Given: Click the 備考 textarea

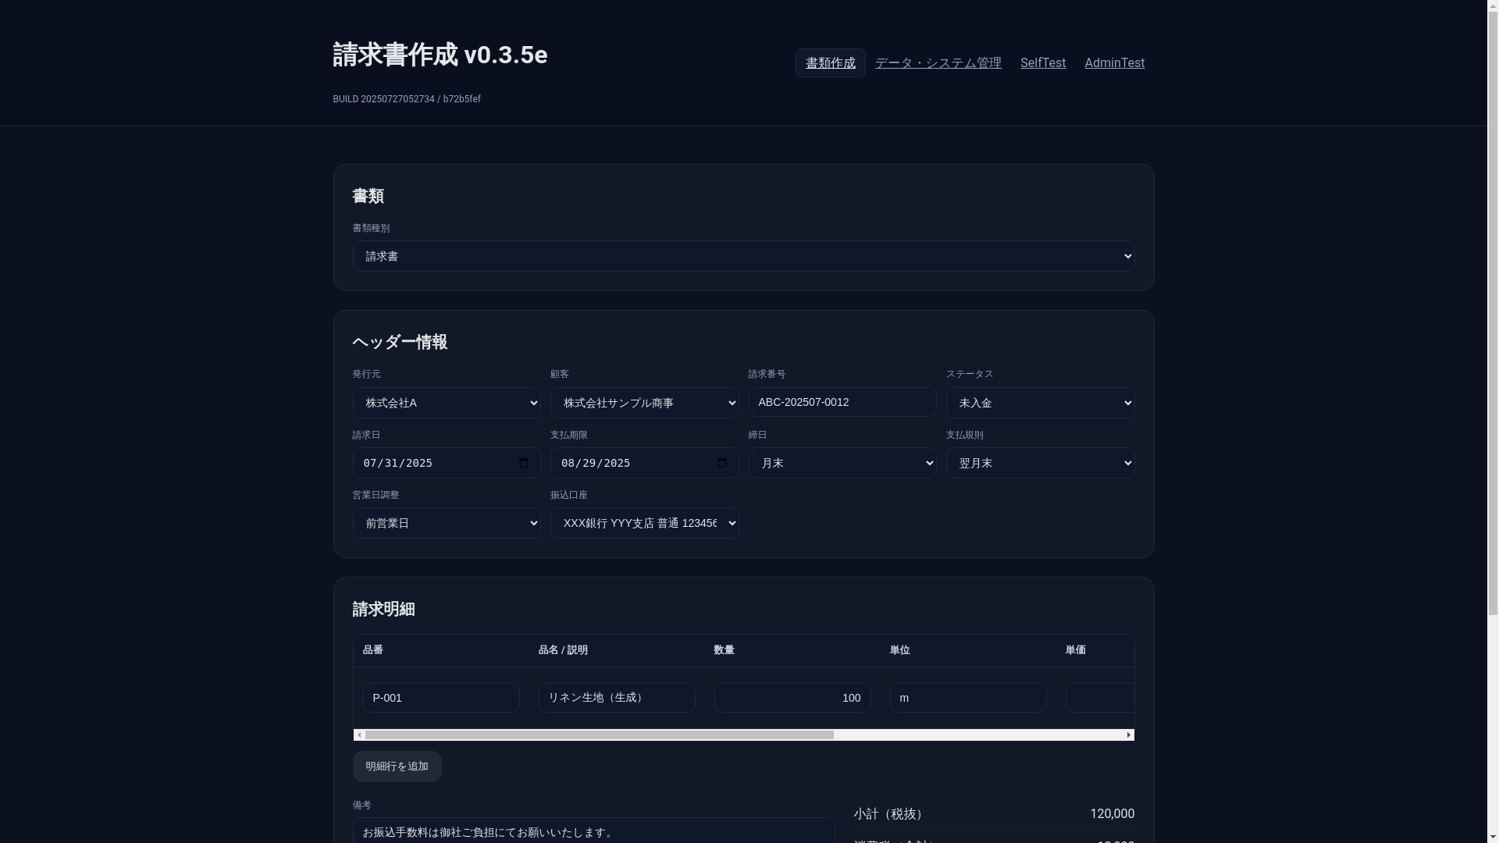Looking at the screenshot, I should click(593, 831).
